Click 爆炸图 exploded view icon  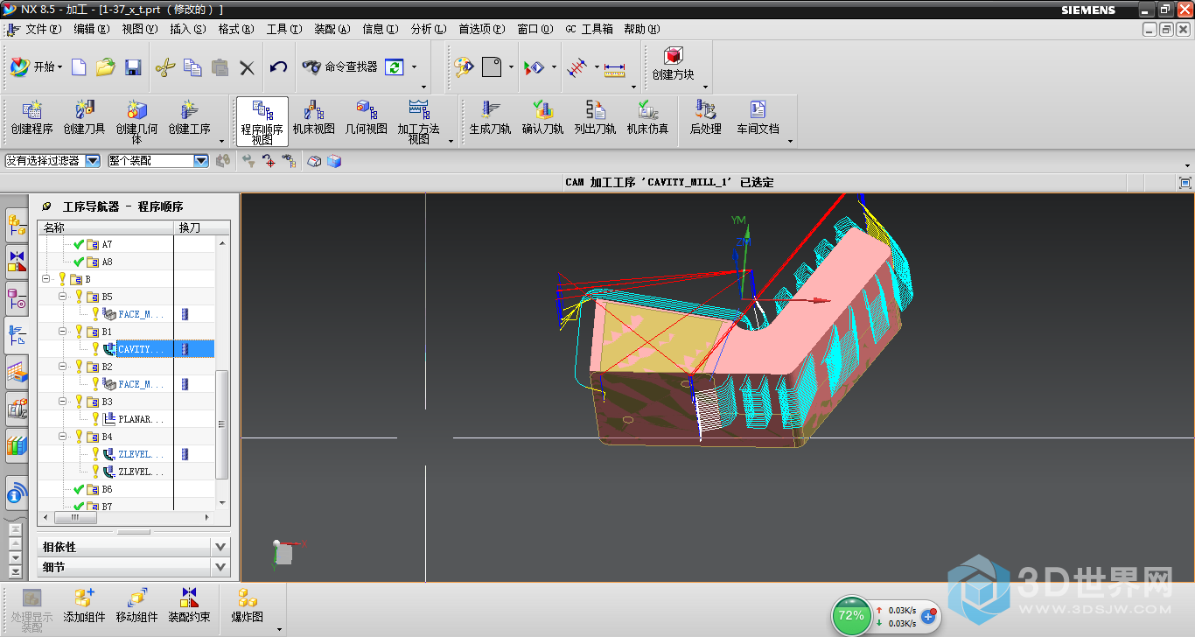pyautogui.click(x=248, y=605)
